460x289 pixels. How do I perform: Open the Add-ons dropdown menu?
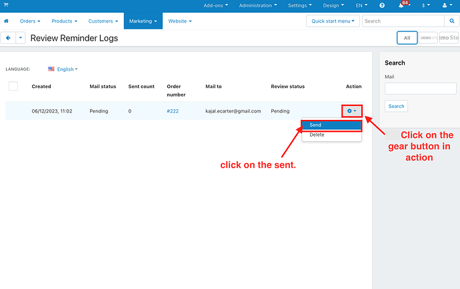coord(216,5)
